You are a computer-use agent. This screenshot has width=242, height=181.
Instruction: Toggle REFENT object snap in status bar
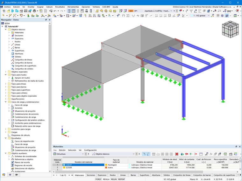[122, 179]
